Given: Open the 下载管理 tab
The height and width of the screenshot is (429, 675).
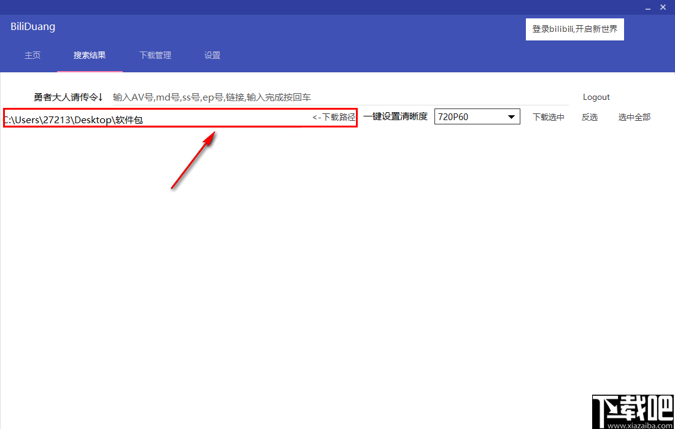Looking at the screenshot, I should 155,55.
